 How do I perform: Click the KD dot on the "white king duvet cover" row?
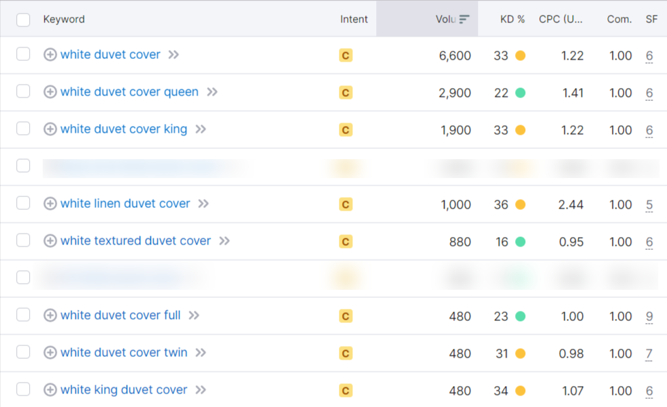[520, 389]
